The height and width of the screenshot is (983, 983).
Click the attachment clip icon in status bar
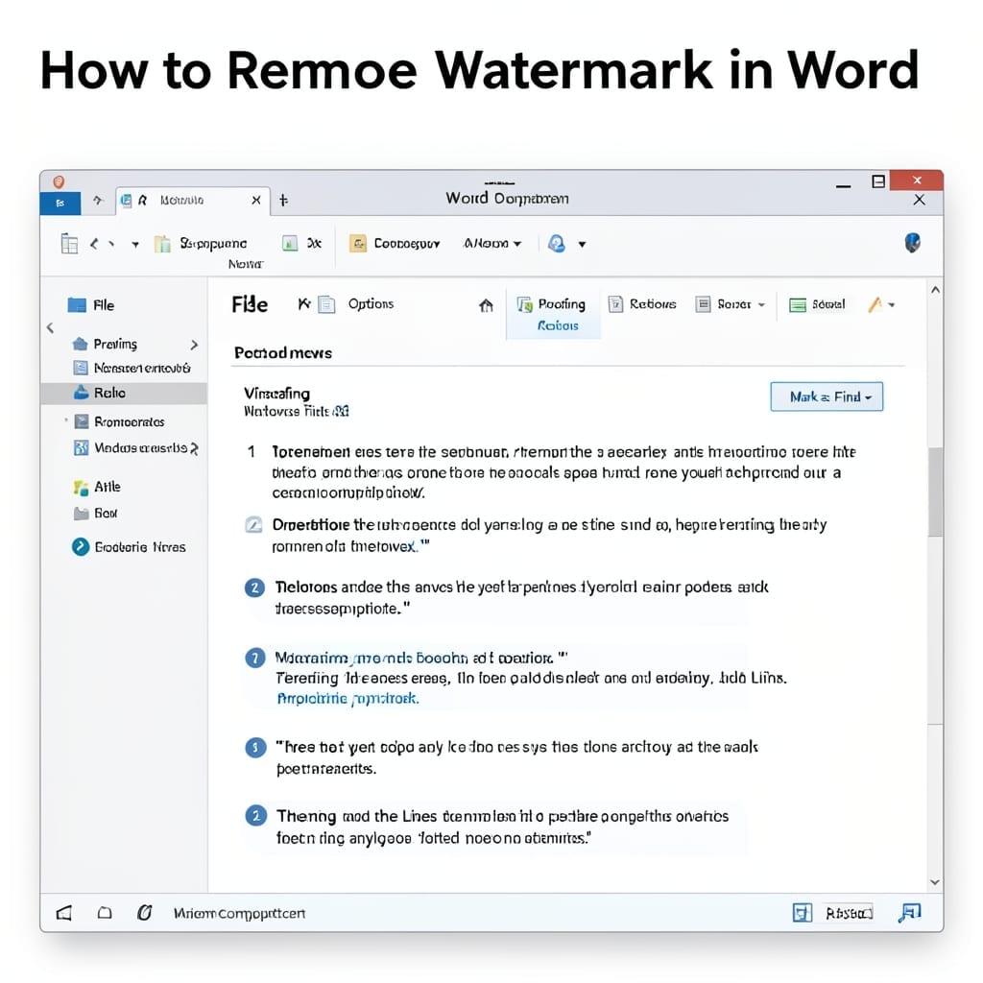pyautogui.click(x=144, y=913)
